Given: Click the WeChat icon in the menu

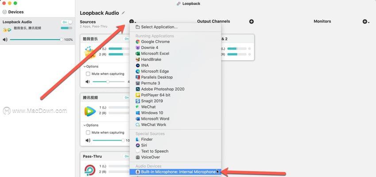Looking at the screenshot, I should point(138,107).
